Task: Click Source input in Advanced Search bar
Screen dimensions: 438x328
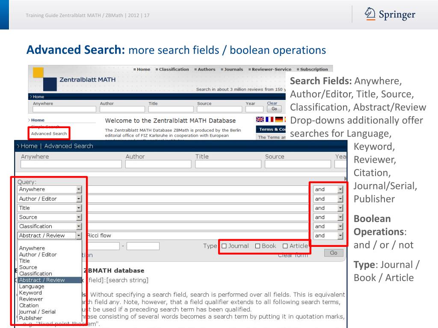Action: tap(298, 164)
